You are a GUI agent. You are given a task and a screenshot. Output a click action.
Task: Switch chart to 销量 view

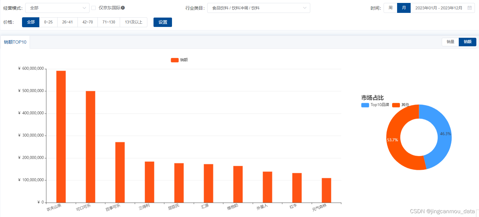point(450,42)
